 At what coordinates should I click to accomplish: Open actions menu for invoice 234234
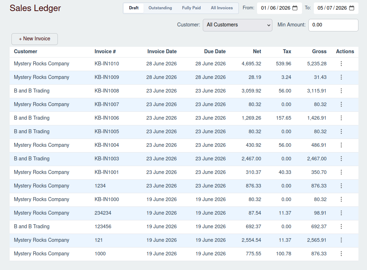tap(341, 213)
